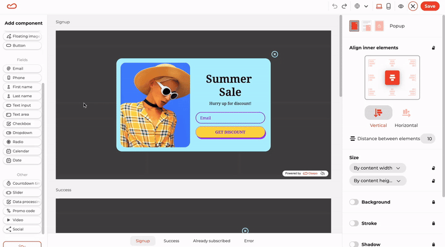The image size is (445, 247).
Task: Turn on the Stroke toggle
Action: 354,224
